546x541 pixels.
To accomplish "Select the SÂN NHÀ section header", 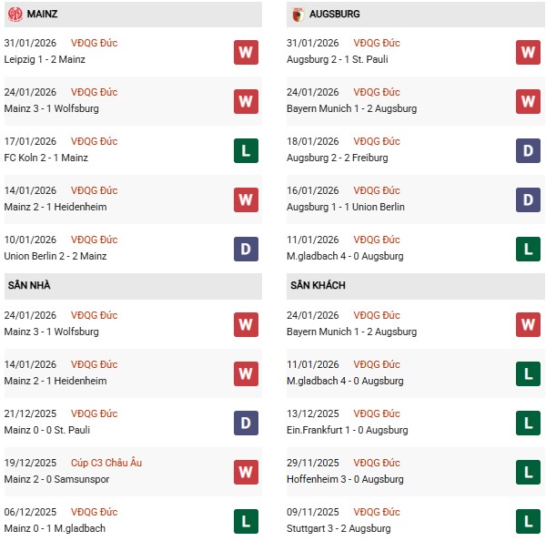I will (x=29, y=285).
